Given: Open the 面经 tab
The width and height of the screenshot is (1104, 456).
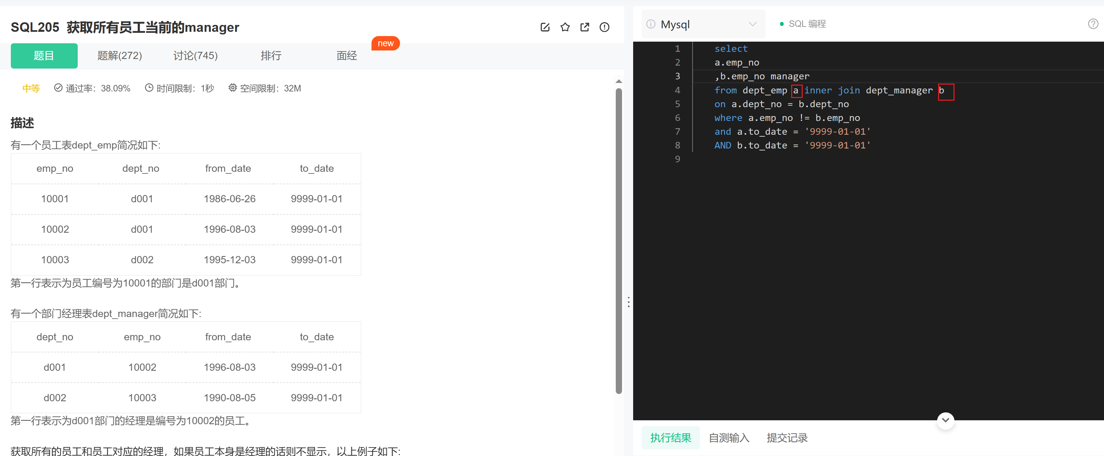Looking at the screenshot, I should point(346,56).
